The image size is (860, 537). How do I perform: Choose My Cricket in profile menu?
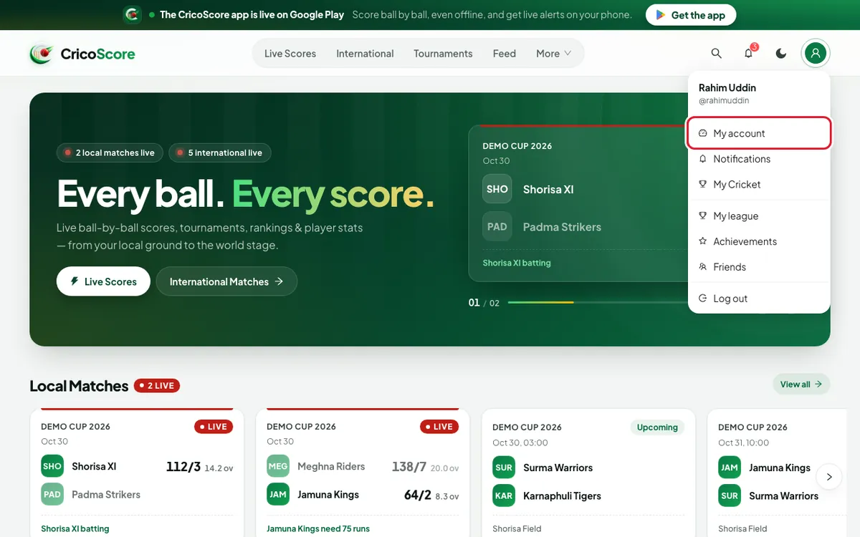tap(759, 184)
